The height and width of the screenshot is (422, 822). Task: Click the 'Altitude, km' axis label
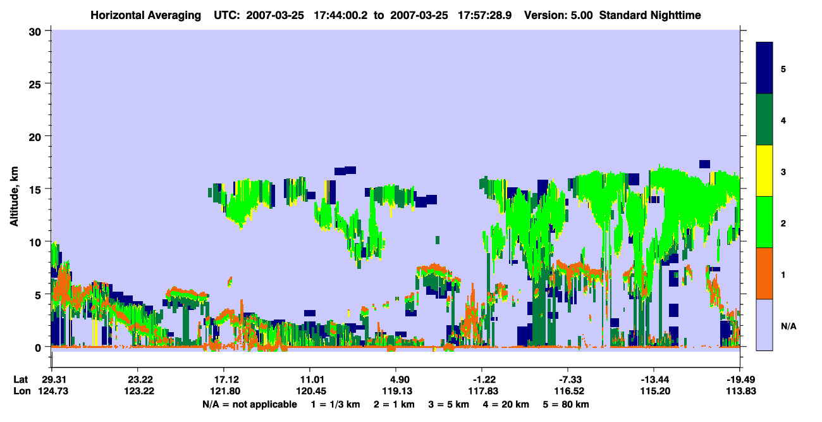point(14,196)
